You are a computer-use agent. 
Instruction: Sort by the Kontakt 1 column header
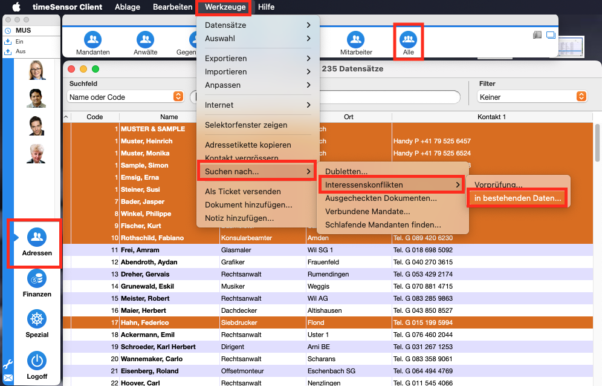(492, 117)
